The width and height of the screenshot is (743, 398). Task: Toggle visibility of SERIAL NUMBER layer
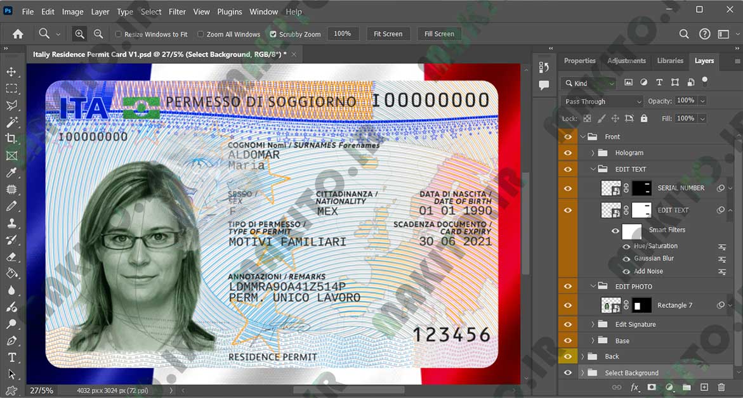[568, 188]
